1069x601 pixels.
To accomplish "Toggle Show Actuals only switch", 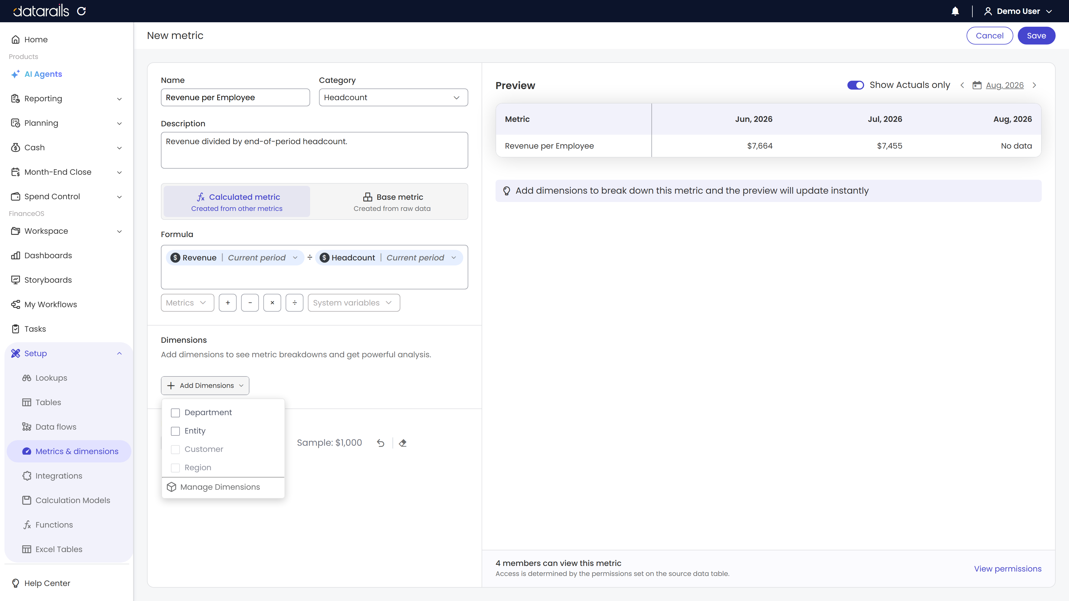I will tap(855, 85).
